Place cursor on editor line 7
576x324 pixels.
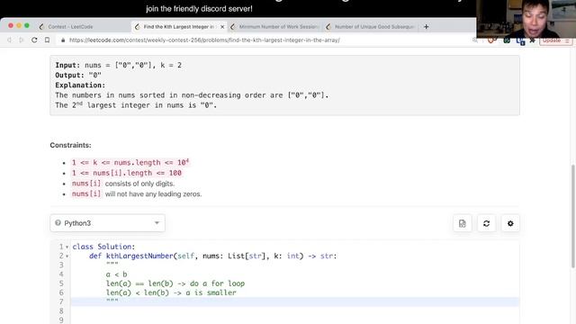pyautogui.click(x=294, y=301)
